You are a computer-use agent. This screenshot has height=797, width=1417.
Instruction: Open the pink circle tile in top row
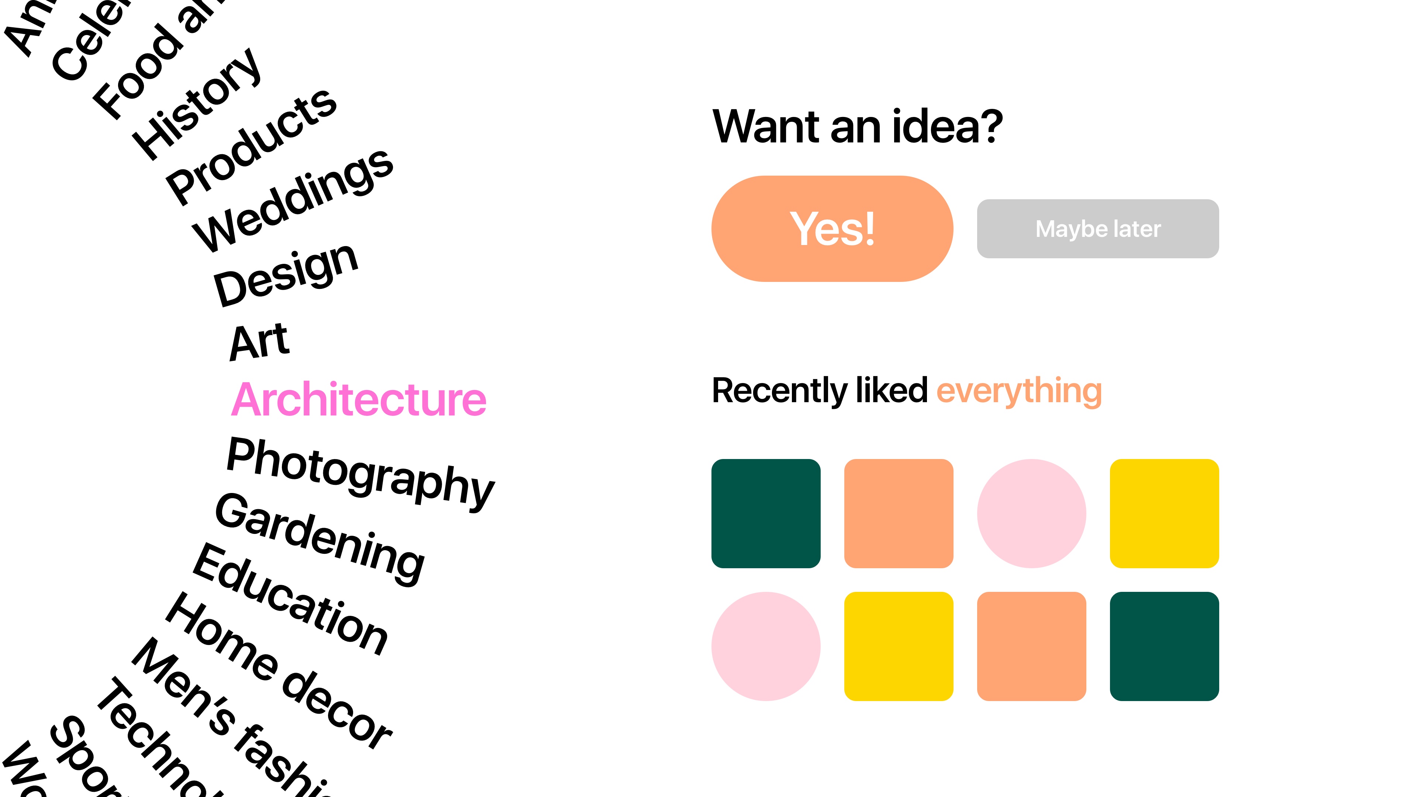pyautogui.click(x=1031, y=514)
